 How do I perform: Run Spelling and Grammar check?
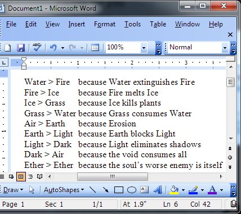[37, 48]
